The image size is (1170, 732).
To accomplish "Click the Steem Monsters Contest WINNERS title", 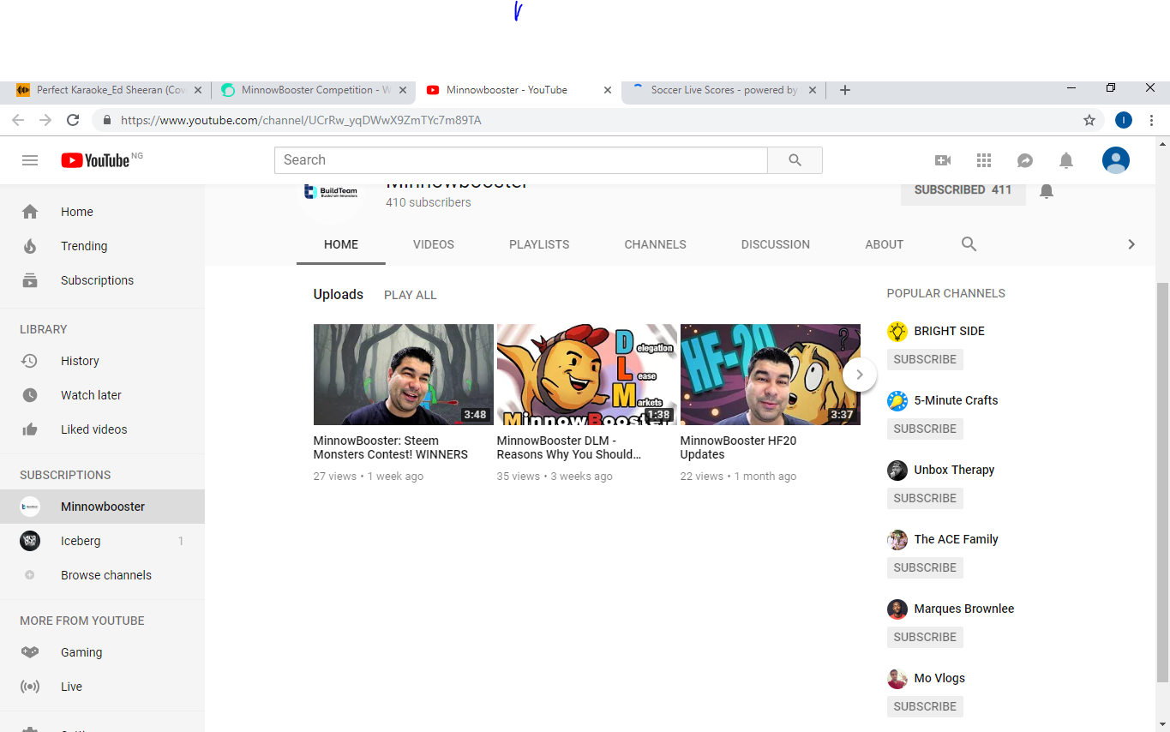I will click(x=391, y=447).
